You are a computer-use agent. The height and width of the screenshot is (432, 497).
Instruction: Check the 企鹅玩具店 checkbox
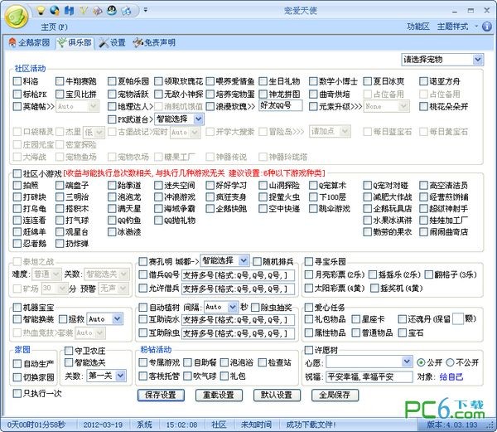(367, 209)
